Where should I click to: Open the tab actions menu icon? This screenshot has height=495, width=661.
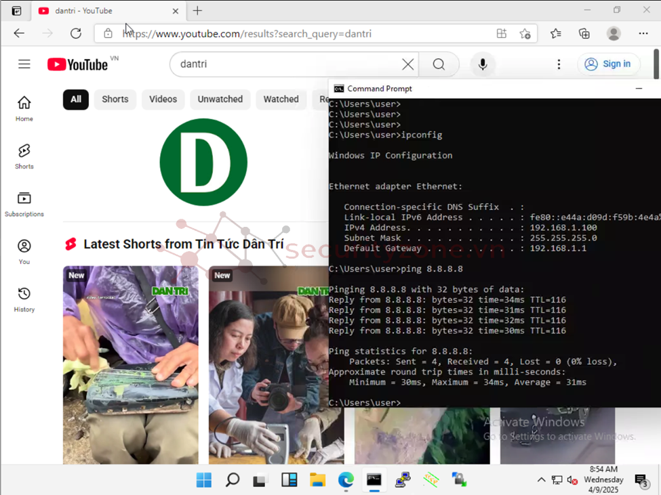click(16, 11)
